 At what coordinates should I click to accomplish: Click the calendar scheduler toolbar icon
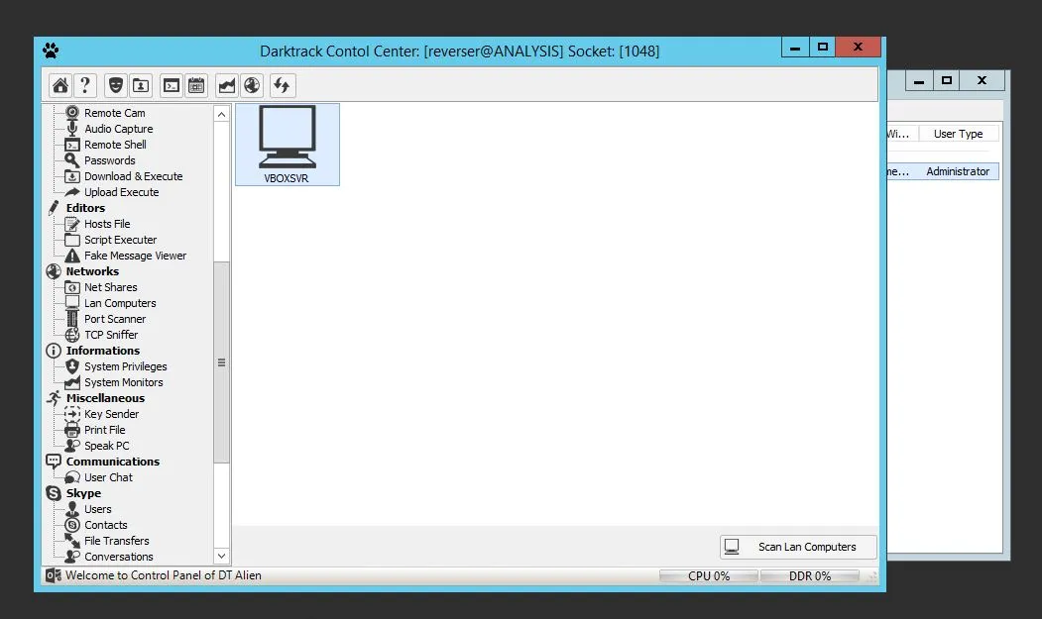[196, 86]
